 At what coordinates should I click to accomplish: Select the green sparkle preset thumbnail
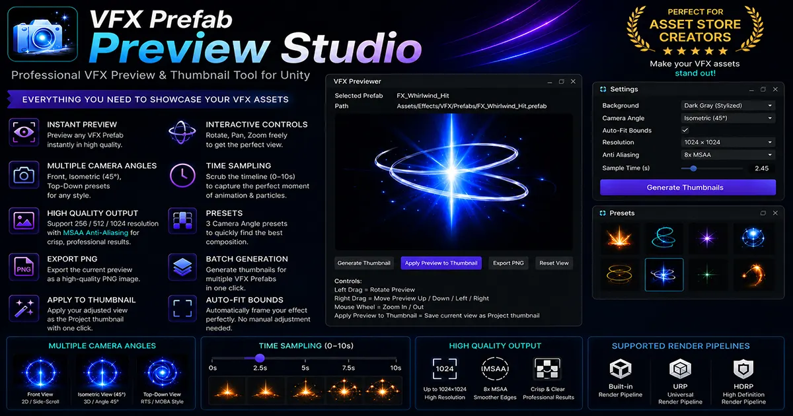coord(708,275)
